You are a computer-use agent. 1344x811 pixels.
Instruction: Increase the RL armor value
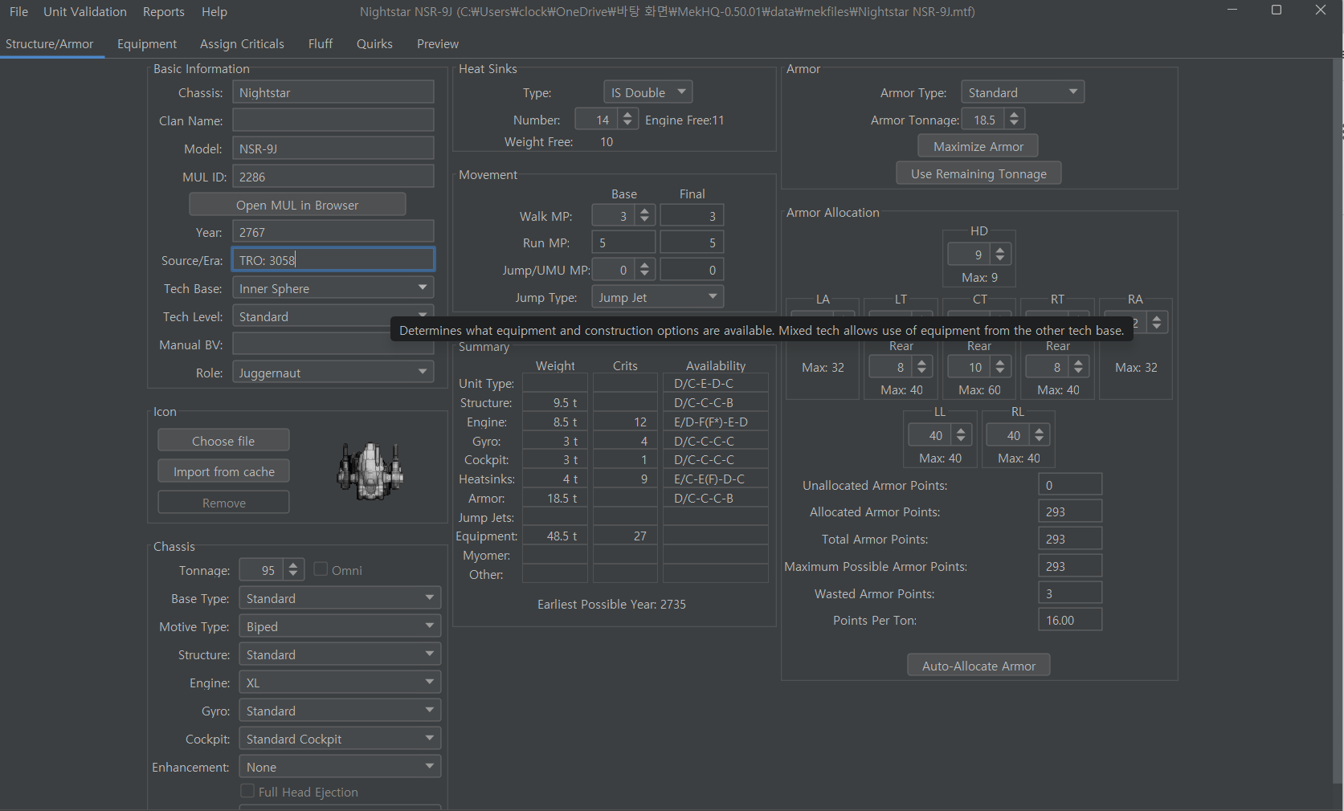(1040, 430)
